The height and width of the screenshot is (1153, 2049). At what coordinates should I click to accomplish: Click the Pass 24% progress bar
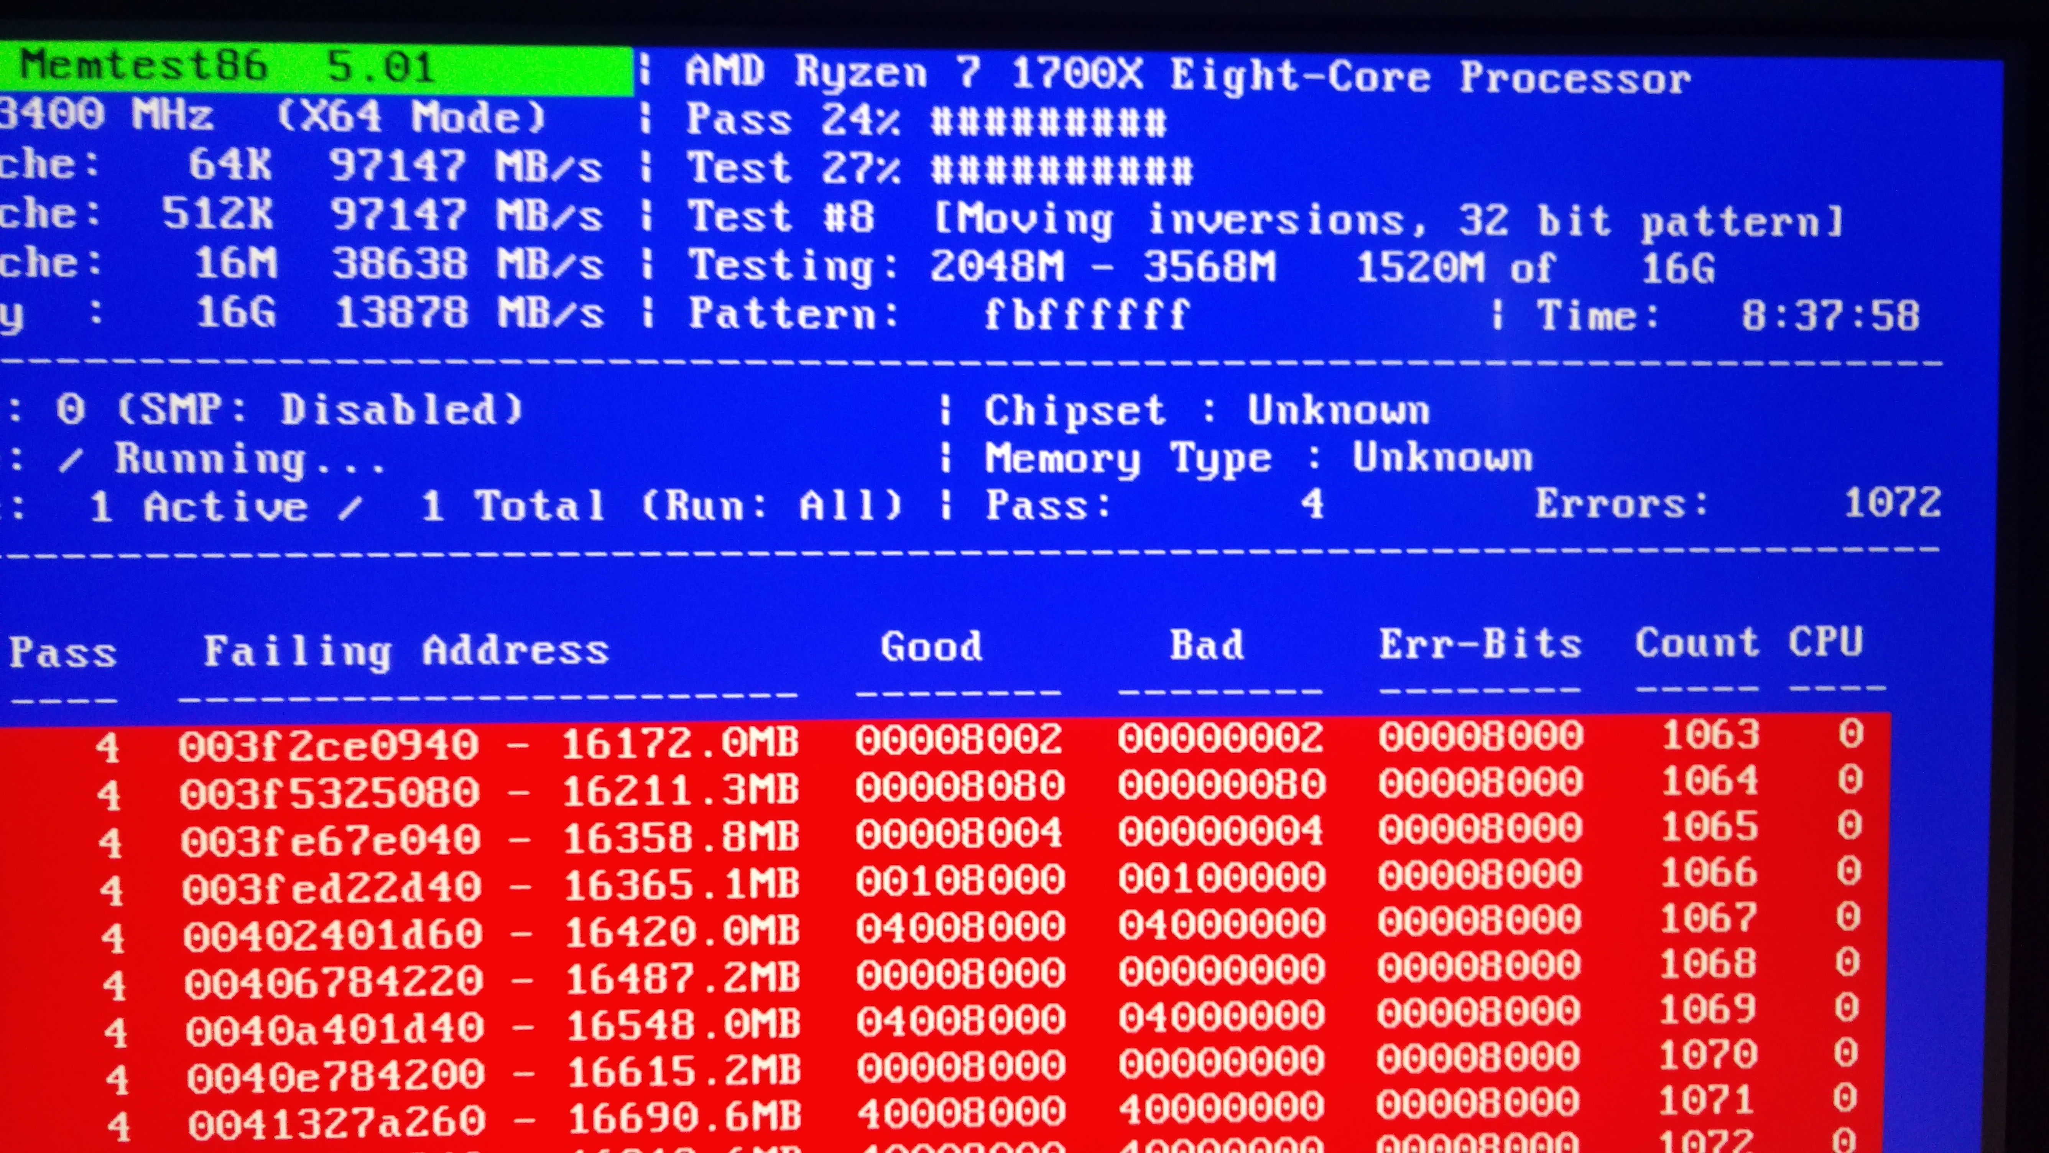point(1048,122)
